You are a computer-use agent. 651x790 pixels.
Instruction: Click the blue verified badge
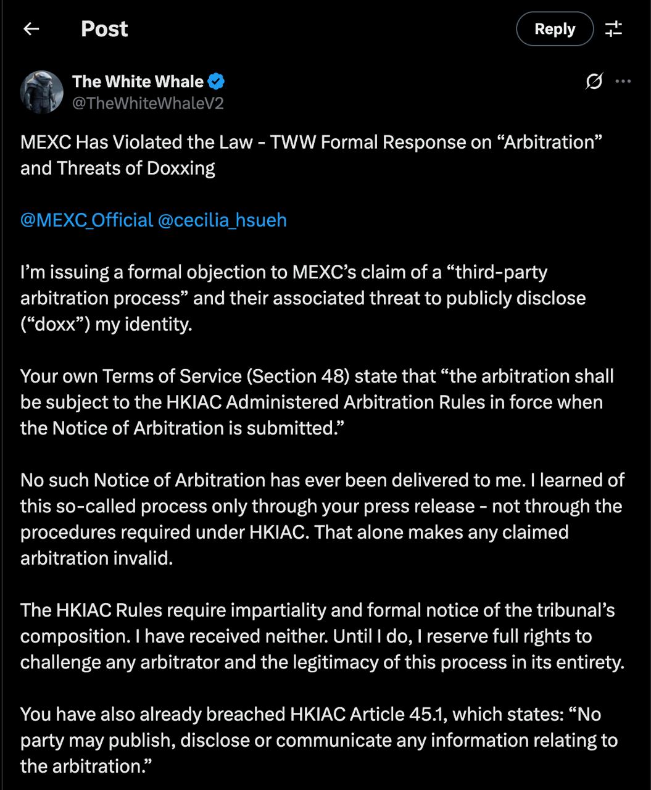coord(216,81)
